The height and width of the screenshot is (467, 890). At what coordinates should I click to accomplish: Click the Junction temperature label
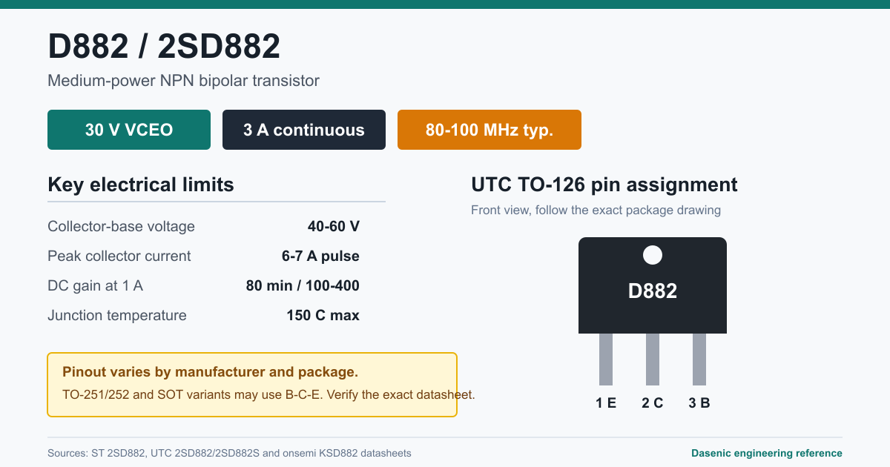coord(117,315)
